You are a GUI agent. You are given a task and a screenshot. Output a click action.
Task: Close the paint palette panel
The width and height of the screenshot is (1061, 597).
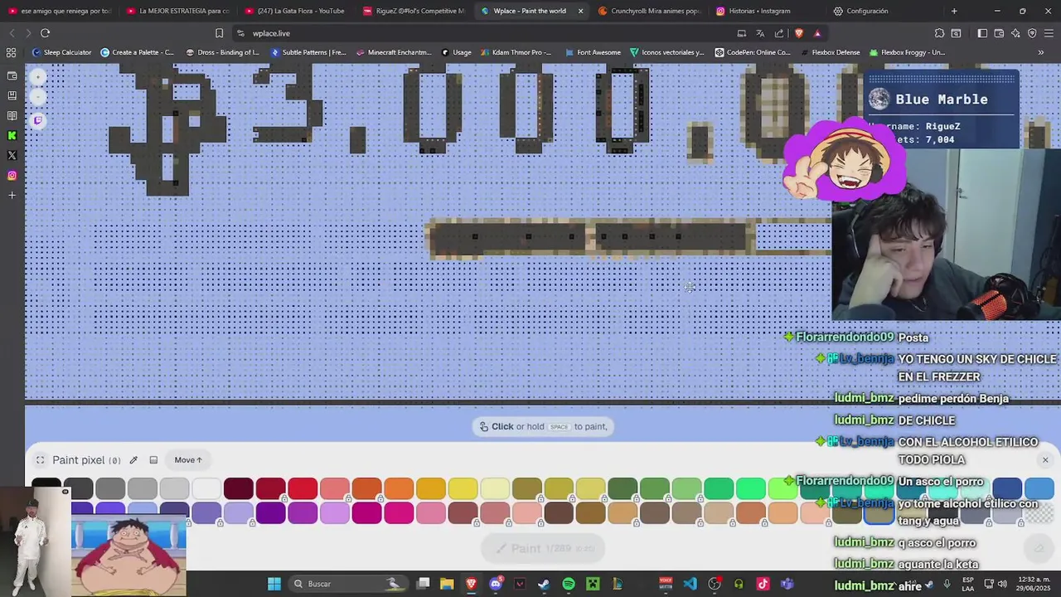(x=1045, y=460)
